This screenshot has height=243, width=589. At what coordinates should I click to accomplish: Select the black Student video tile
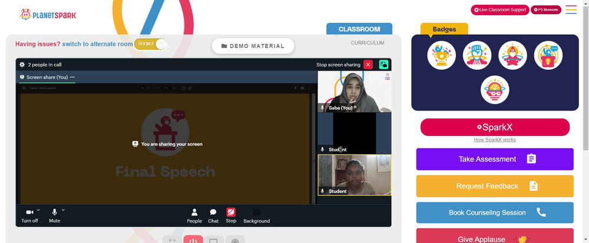[354, 133]
